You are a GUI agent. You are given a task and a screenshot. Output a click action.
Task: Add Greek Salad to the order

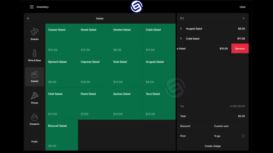(x=94, y=40)
